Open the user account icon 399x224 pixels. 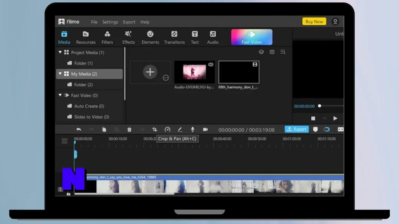click(335, 22)
